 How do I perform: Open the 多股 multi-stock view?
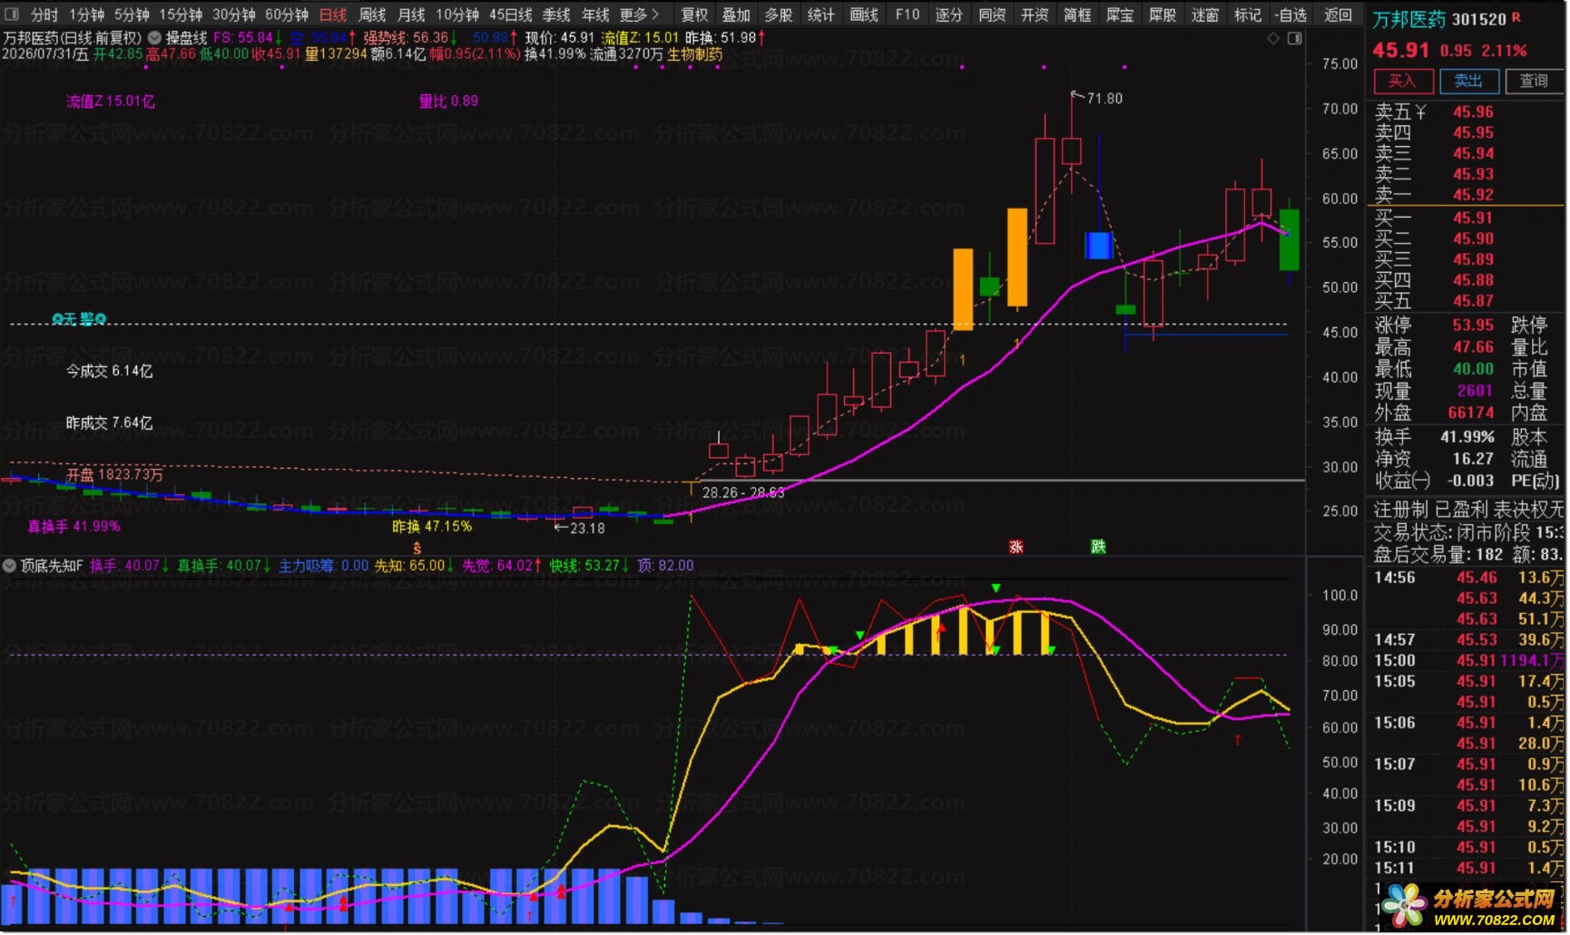click(x=779, y=15)
